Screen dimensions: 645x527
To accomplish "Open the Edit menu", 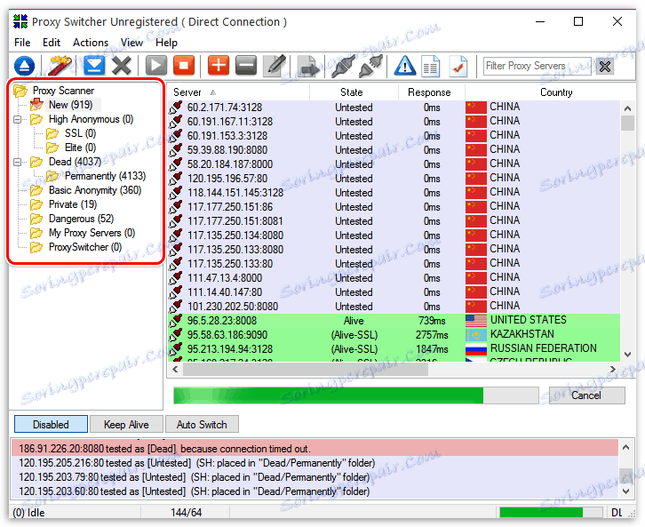I will click(52, 43).
